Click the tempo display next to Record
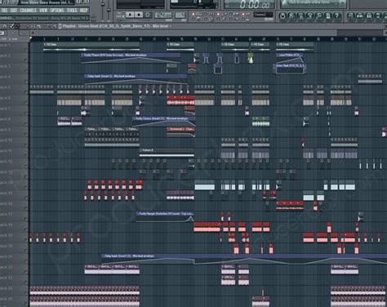The width and height of the screenshot is (387, 307). tap(163, 15)
